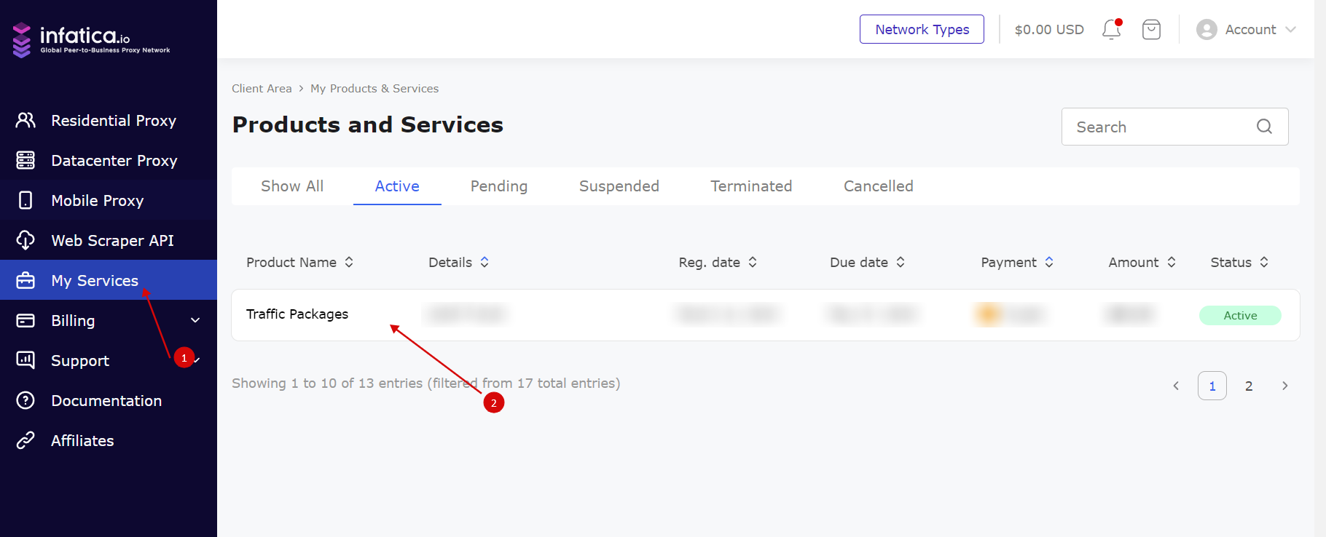Click the Billing label in sidebar
This screenshot has width=1326, height=537.
coord(73,320)
